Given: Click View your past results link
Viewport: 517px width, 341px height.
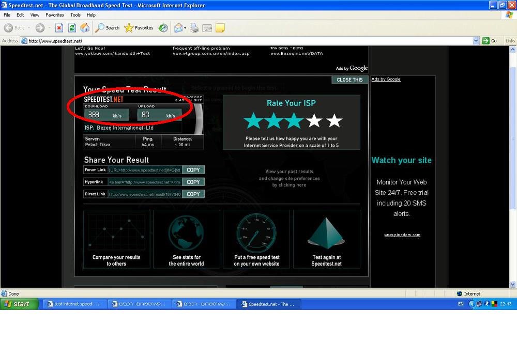Looking at the screenshot, I should click(x=289, y=178).
